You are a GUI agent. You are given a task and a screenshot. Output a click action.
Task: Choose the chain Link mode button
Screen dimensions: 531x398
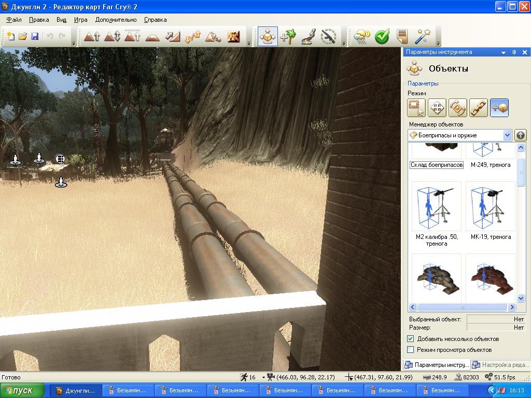point(479,108)
